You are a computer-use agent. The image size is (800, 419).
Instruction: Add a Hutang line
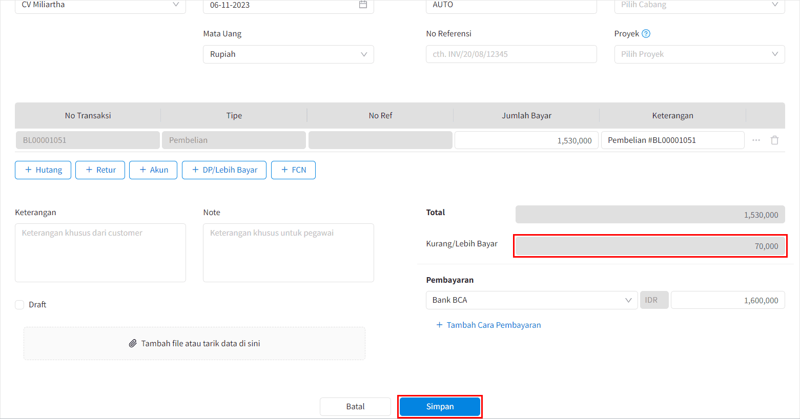coord(43,170)
